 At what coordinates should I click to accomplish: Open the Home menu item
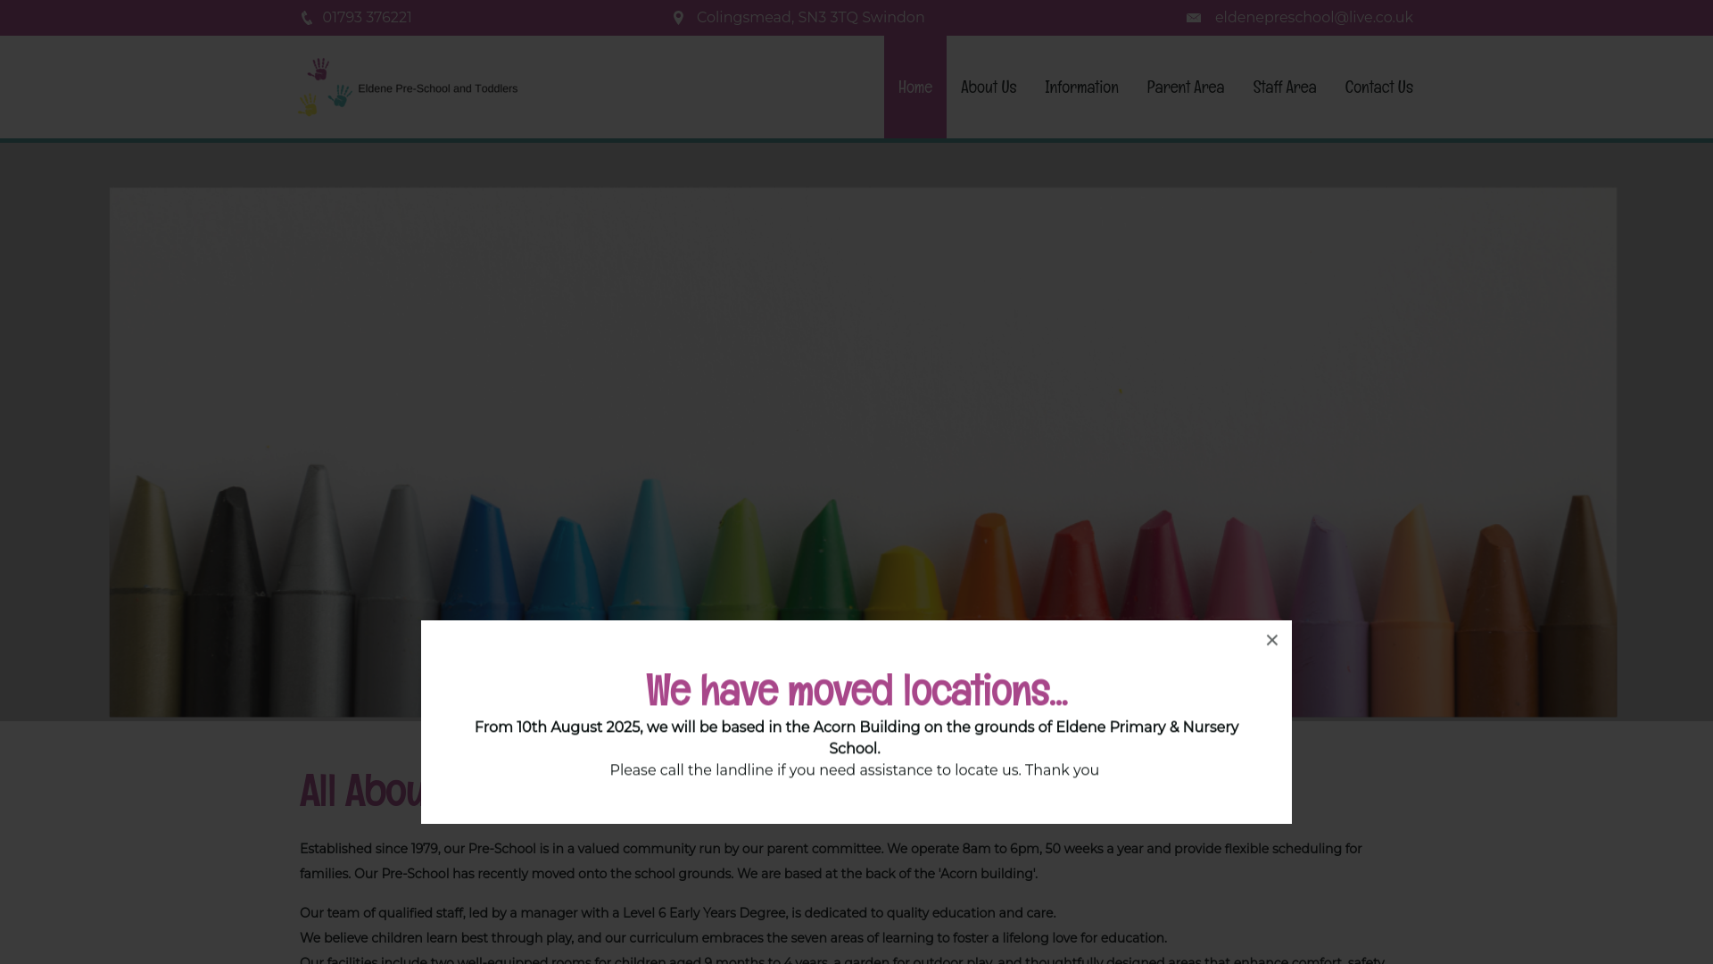pos(915,87)
